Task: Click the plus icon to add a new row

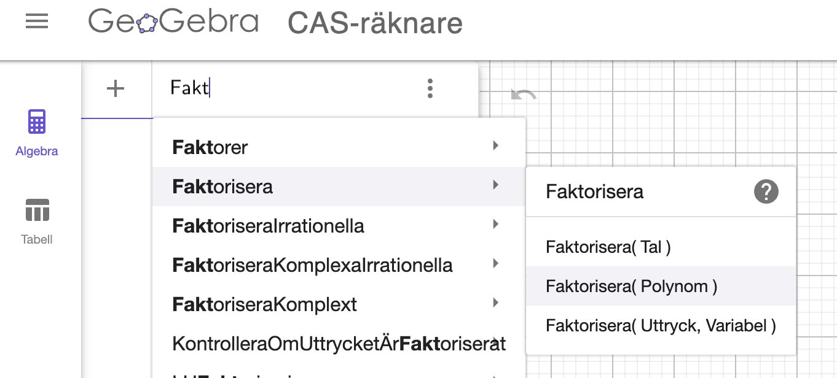Action: click(114, 88)
